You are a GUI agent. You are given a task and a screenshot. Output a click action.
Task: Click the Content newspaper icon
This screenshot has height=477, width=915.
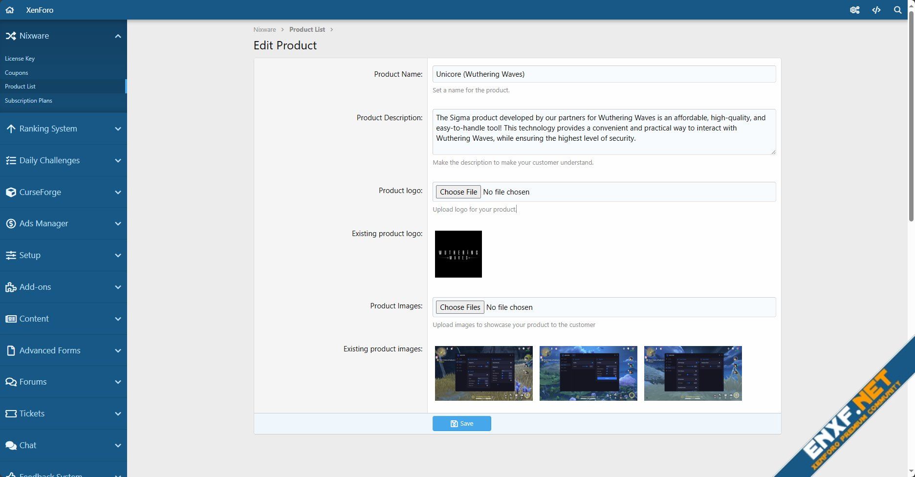[x=11, y=319]
